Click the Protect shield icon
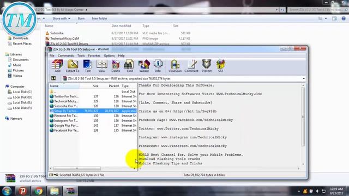 click(207, 66)
